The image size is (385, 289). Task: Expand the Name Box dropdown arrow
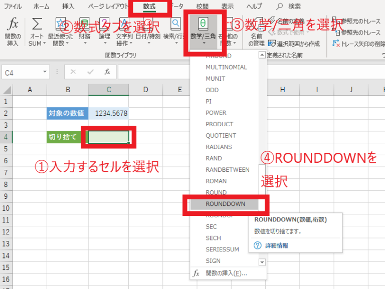45,72
